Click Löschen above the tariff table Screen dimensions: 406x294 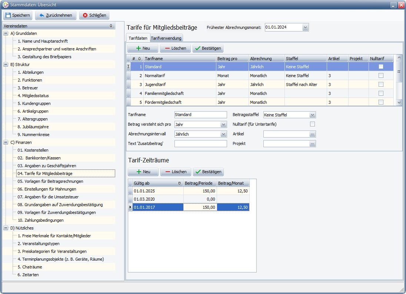(175, 48)
